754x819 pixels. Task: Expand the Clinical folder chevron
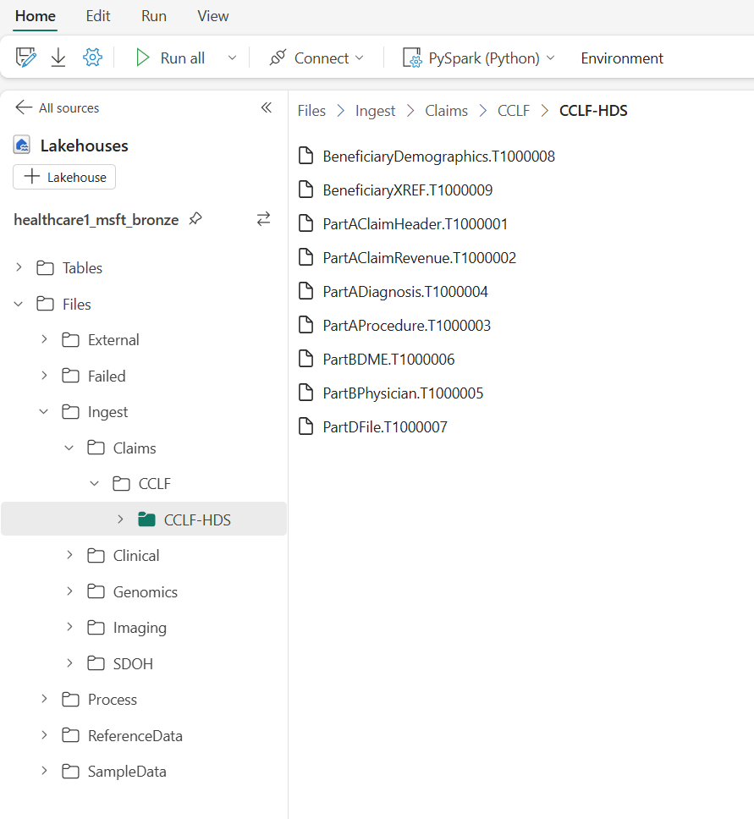click(69, 556)
